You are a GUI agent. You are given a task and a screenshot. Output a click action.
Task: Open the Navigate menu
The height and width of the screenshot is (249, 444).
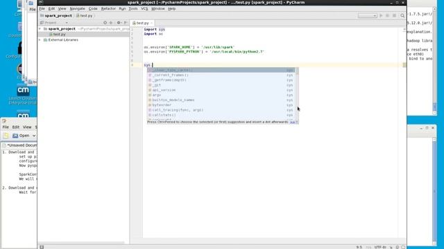[x=77, y=9]
